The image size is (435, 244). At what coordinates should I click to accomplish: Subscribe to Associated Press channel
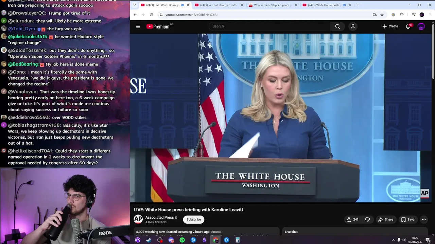(194, 219)
